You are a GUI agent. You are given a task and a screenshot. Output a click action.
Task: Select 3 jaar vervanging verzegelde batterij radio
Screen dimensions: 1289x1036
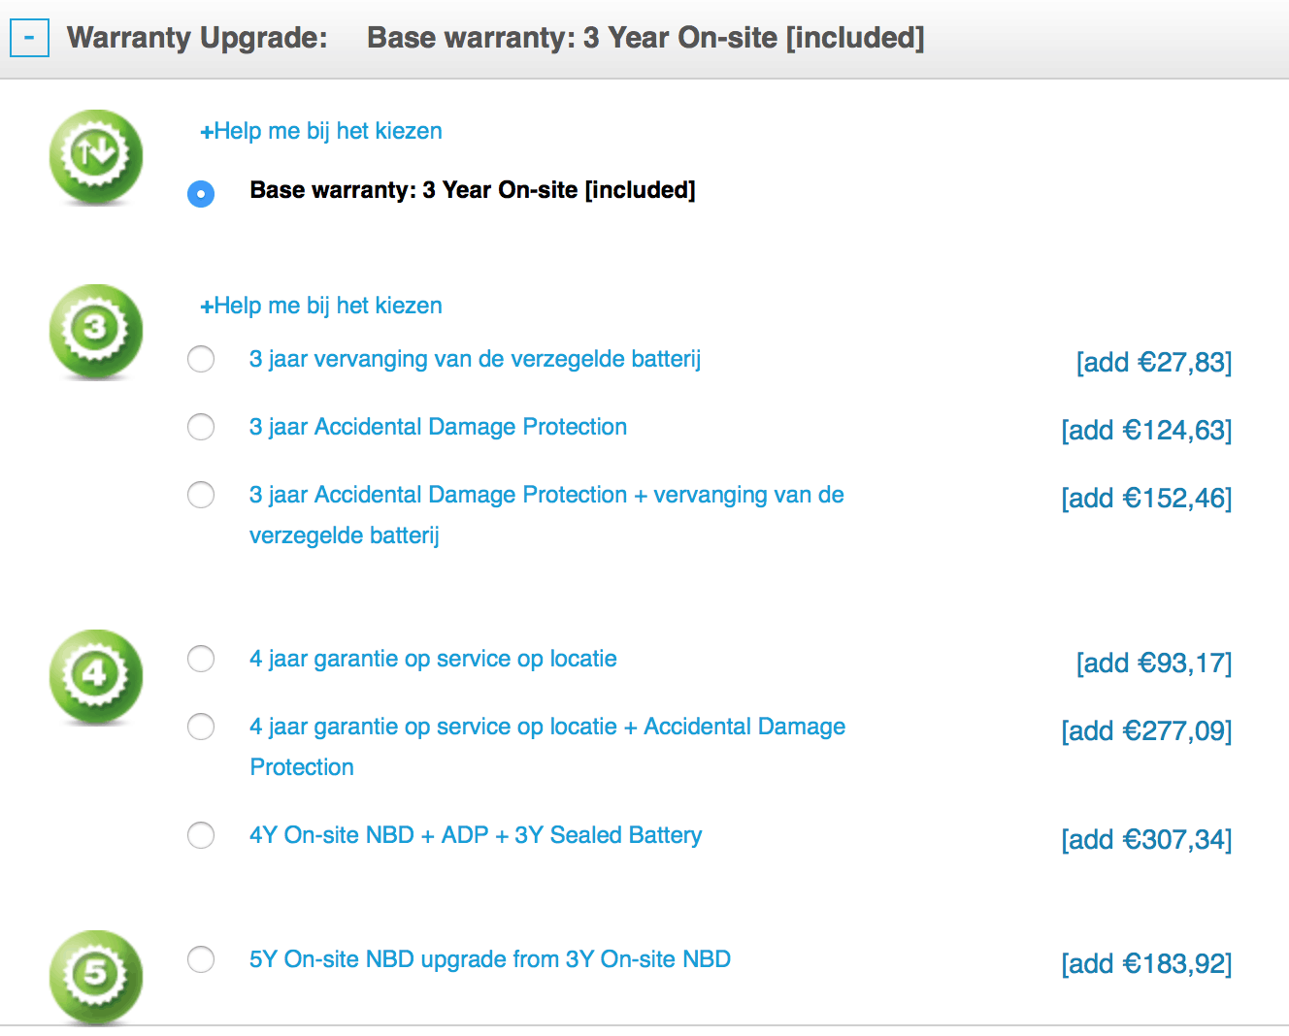point(201,359)
